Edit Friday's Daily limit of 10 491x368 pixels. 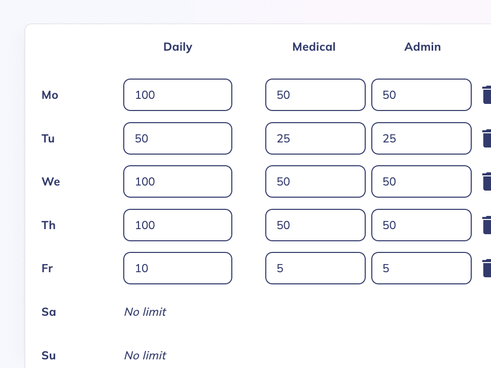tap(178, 268)
